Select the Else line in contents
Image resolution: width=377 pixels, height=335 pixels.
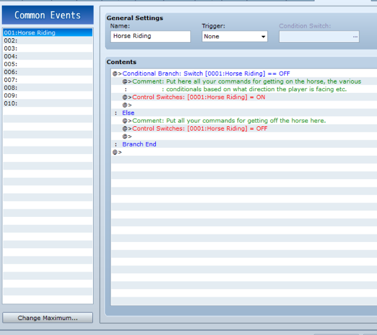coord(244,113)
